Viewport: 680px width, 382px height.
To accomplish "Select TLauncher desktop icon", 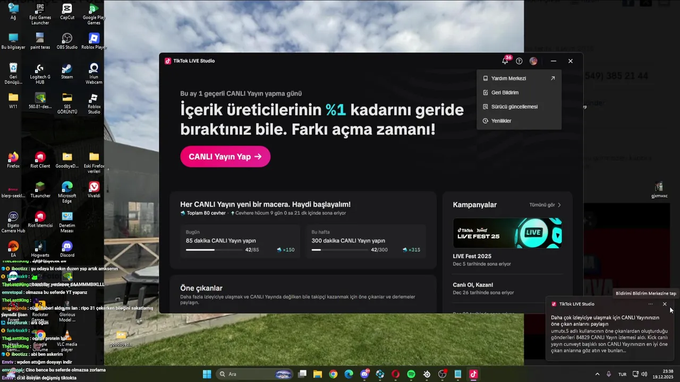I will click(x=40, y=190).
